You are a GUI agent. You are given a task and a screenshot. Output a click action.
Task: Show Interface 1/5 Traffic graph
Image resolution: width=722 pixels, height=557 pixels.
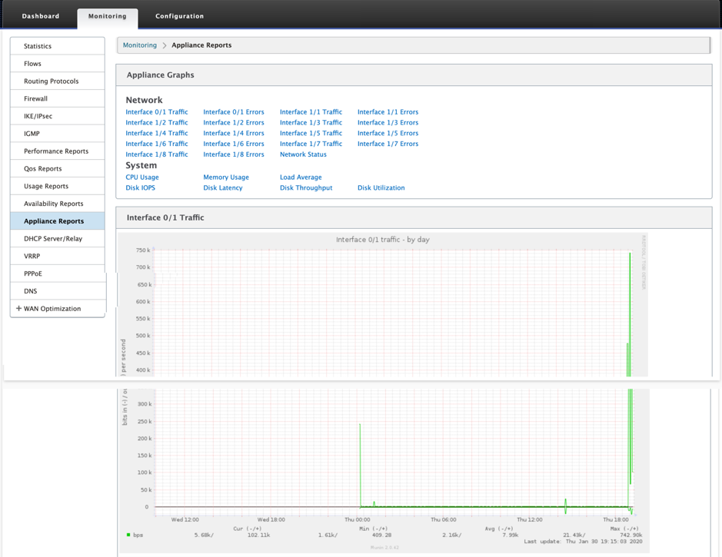[311, 133]
